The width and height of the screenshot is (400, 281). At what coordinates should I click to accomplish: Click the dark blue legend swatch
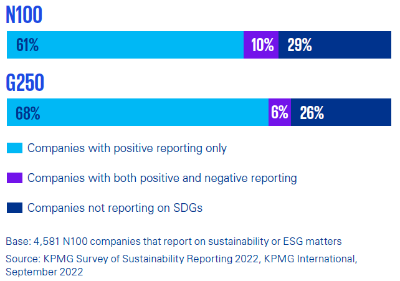click(x=14, y=208)
